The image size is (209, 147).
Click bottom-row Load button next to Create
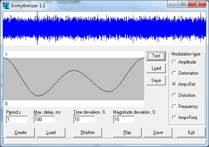point(51,132)
